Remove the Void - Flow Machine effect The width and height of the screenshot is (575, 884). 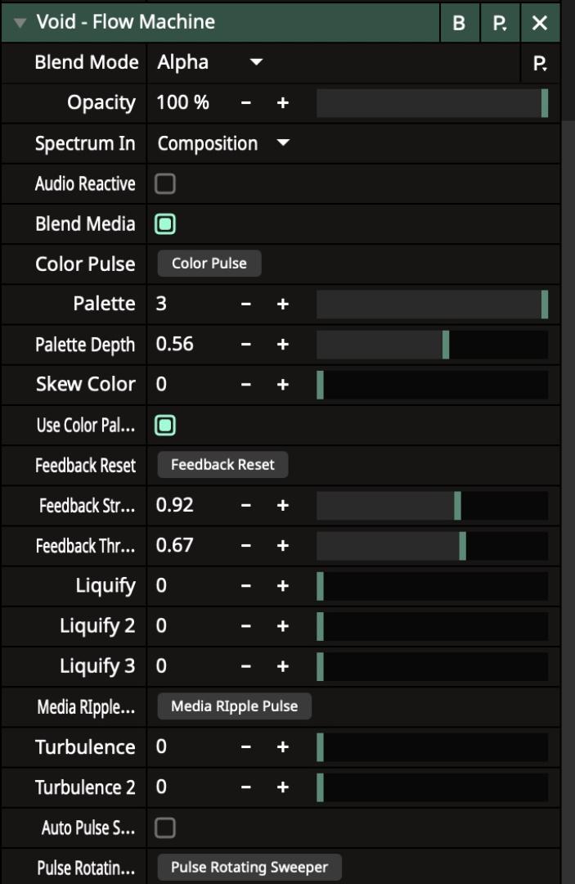click(x=540, y=23)
